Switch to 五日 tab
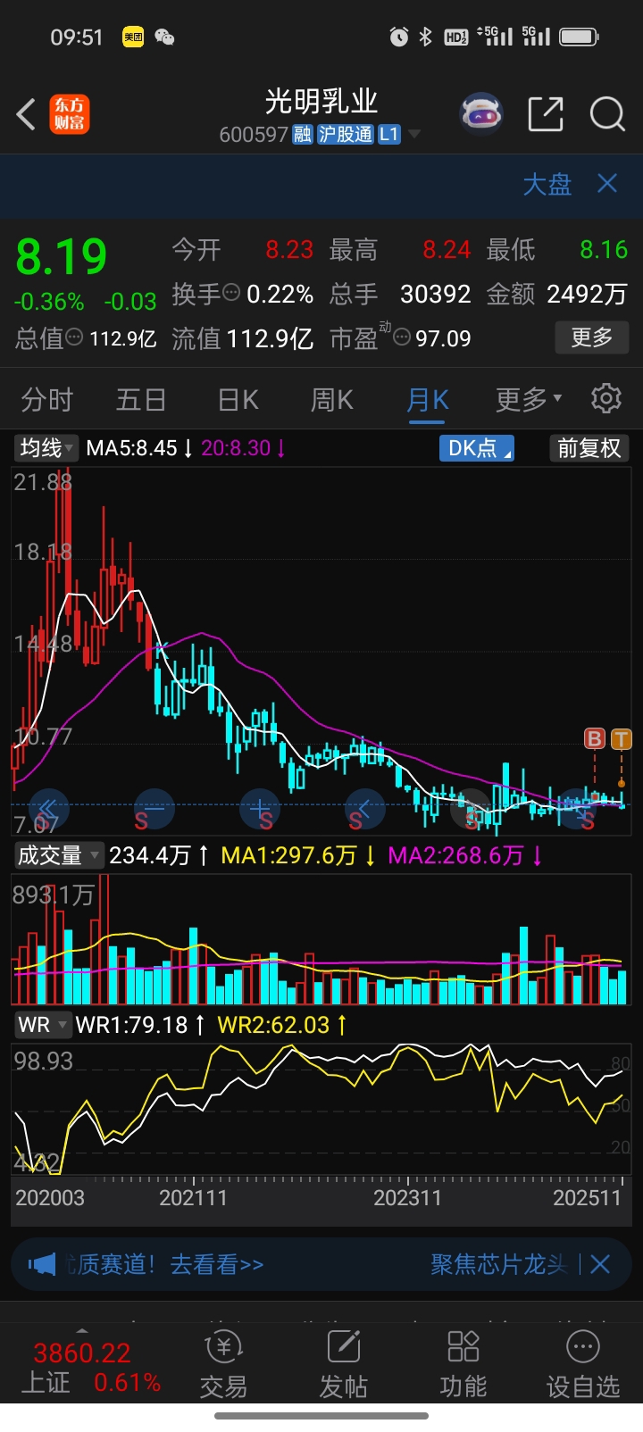 pos(141,399)
